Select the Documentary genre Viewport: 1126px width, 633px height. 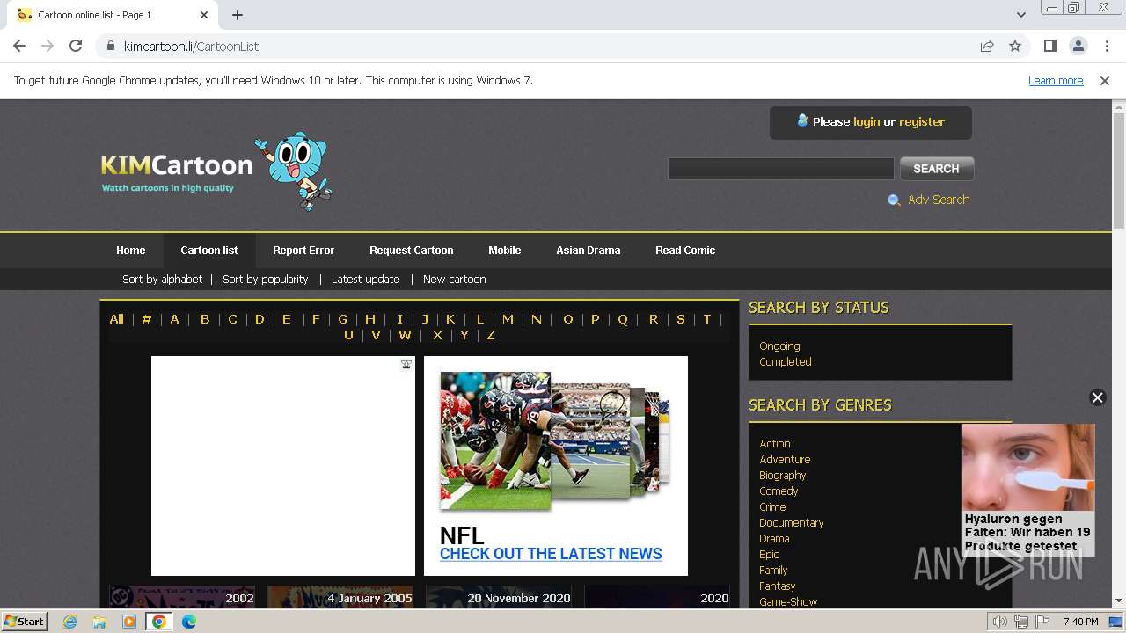click(x=792, y=522)
